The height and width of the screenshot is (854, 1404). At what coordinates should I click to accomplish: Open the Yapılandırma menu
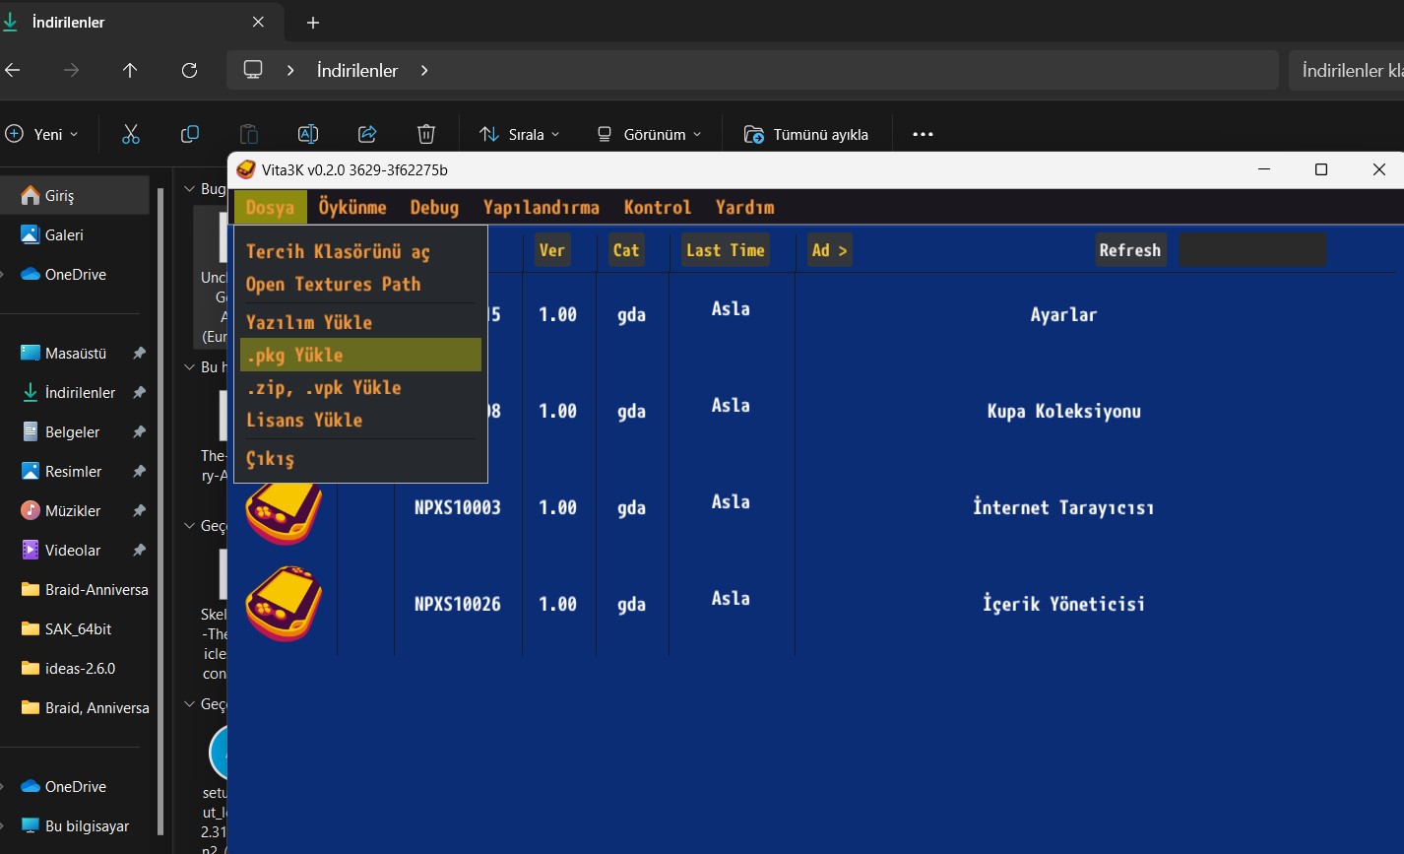541,207
